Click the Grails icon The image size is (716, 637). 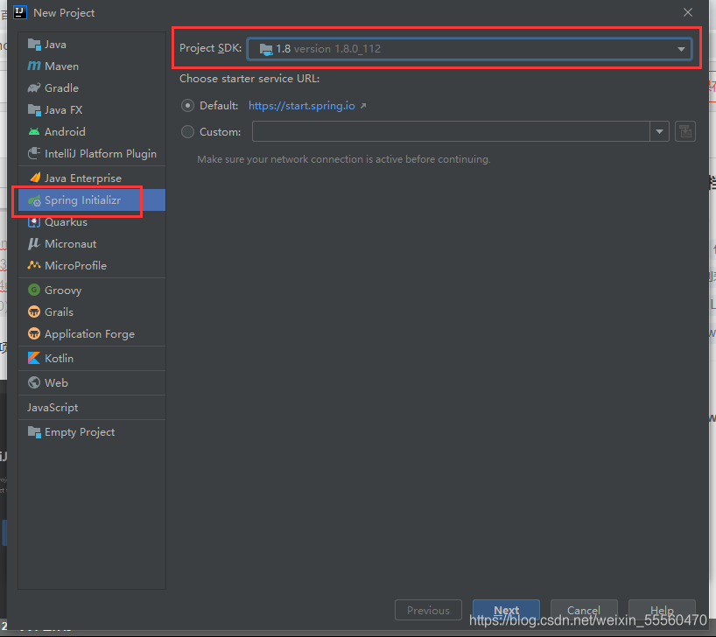coord(34,311)
